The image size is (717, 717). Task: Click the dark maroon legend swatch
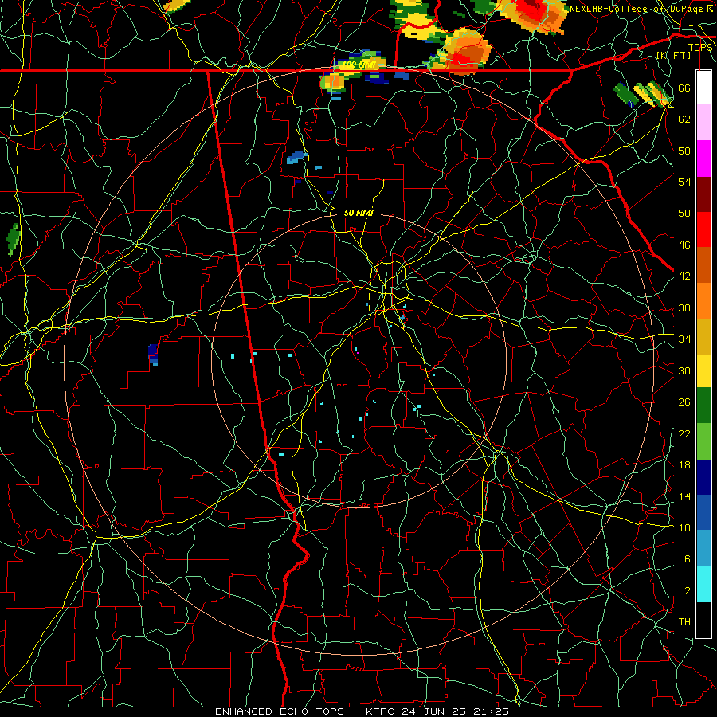(703, 194)
